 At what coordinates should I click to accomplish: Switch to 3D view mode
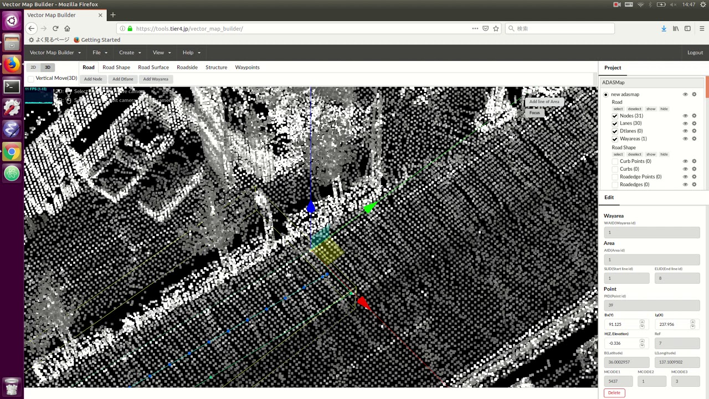48,67
